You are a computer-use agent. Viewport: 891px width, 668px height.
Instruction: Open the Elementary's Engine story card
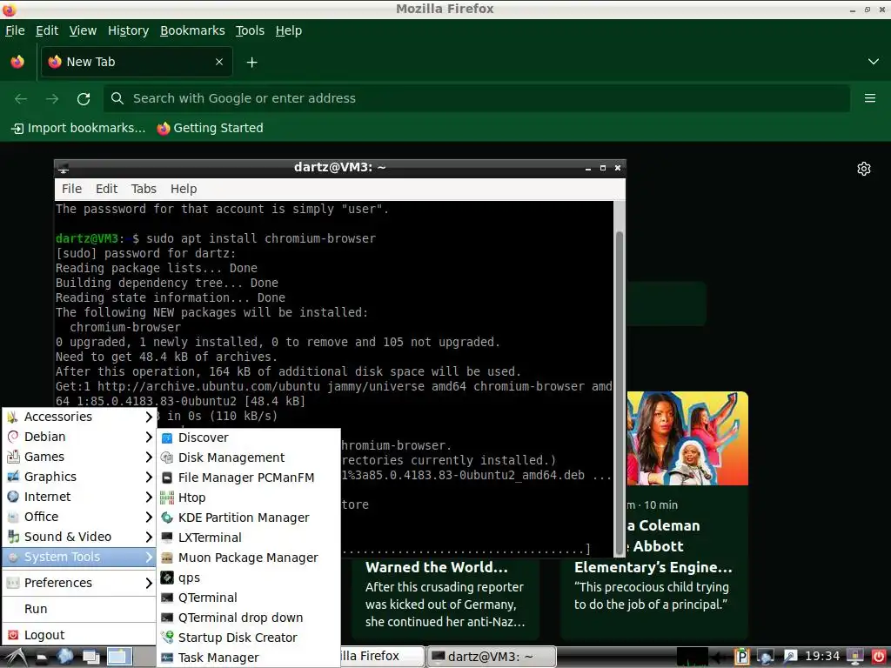click(x=653, y=588)
